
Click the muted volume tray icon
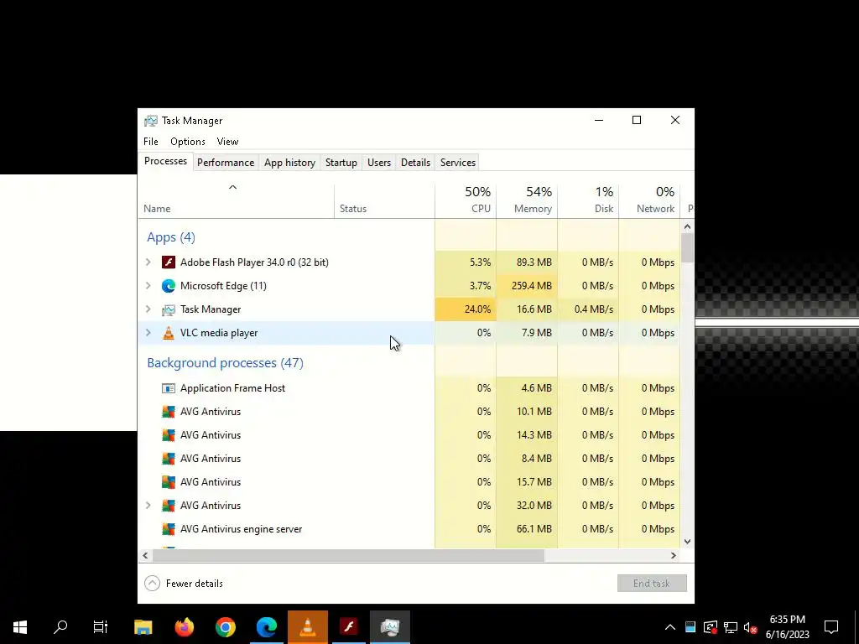[x=751, y=627]
